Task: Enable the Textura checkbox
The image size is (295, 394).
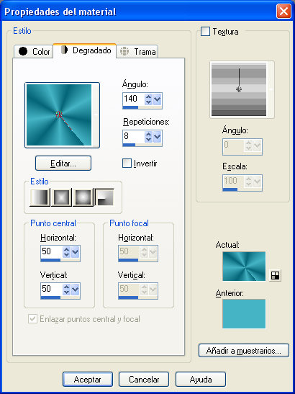Action: click(205, 32)
